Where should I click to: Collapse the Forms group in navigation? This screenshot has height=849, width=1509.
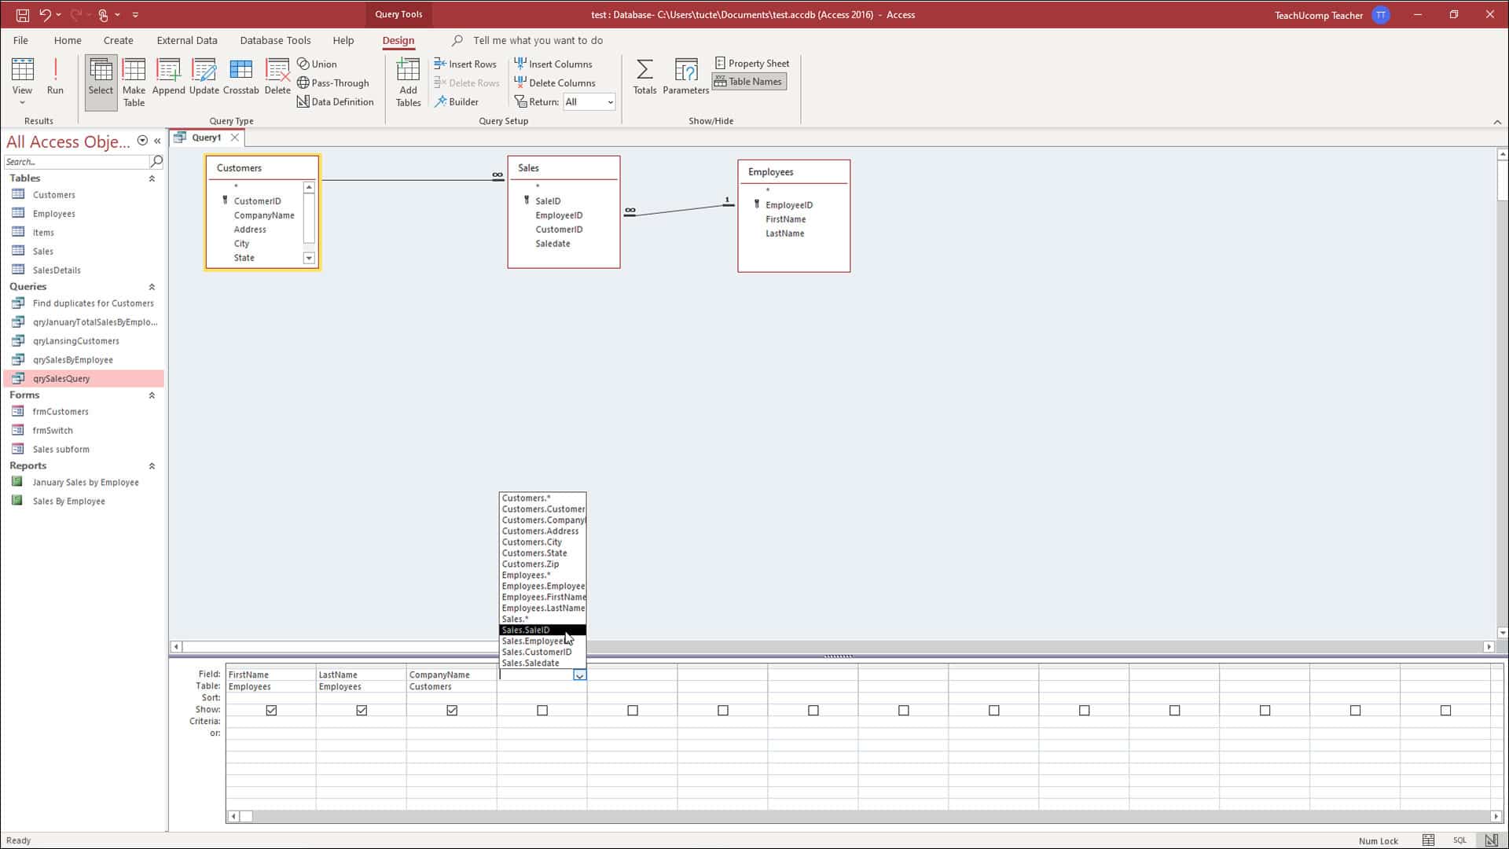coord(152,395)
